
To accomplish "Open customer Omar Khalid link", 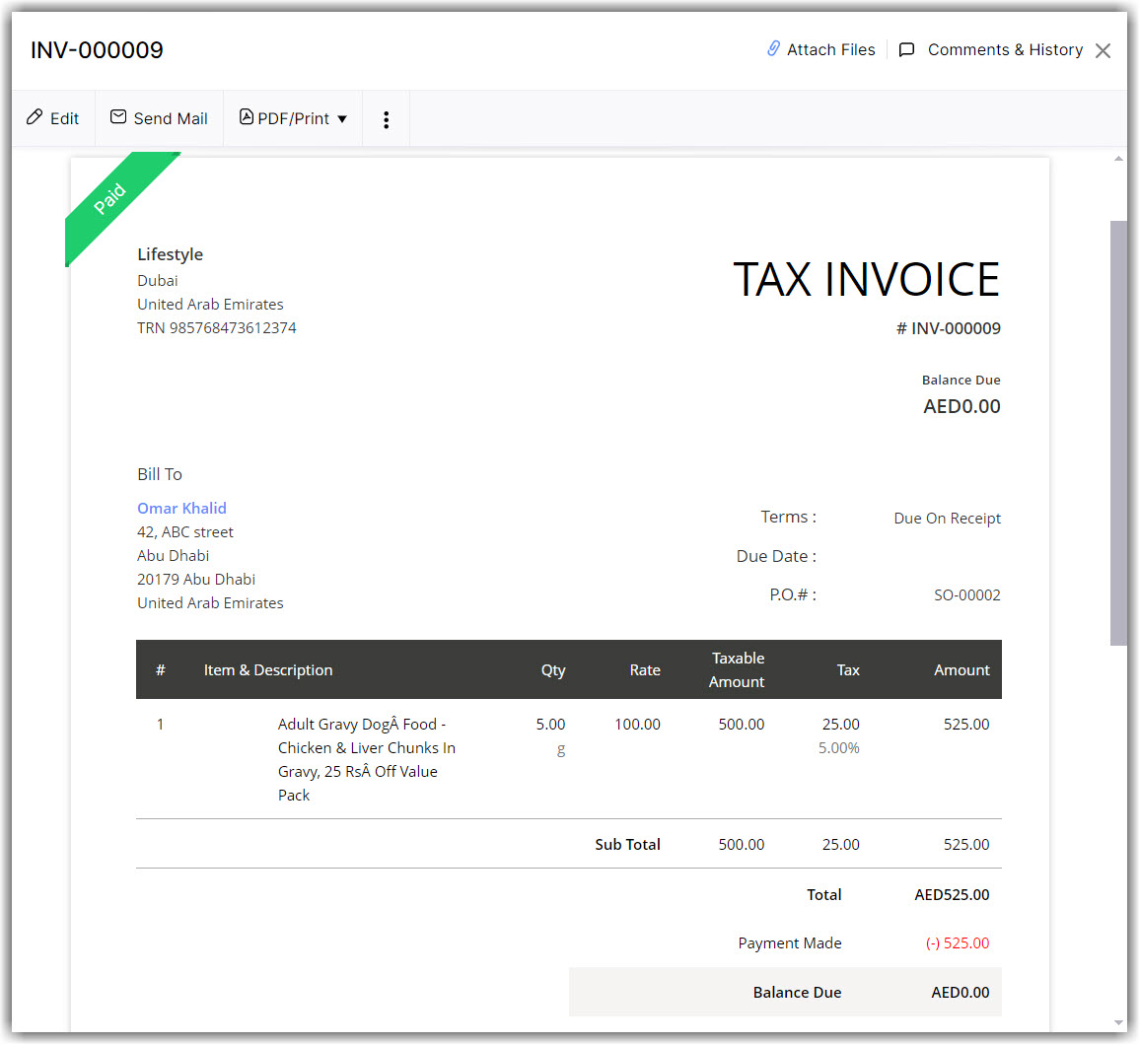I will tap(181, 508).
